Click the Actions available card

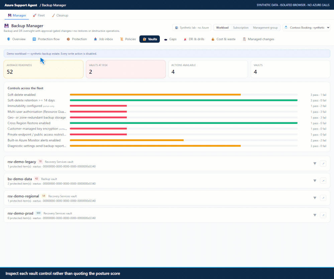208,69
